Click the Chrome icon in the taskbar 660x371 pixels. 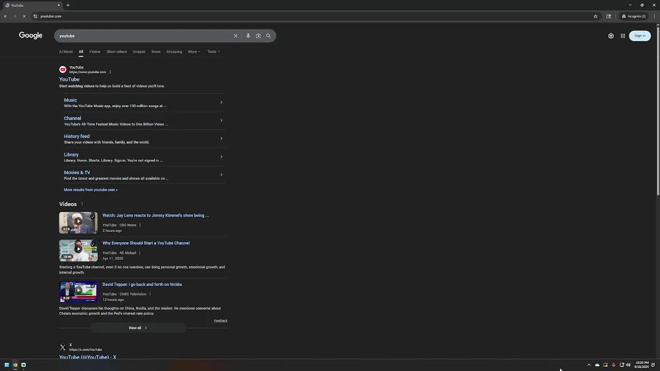pos(15,365)
